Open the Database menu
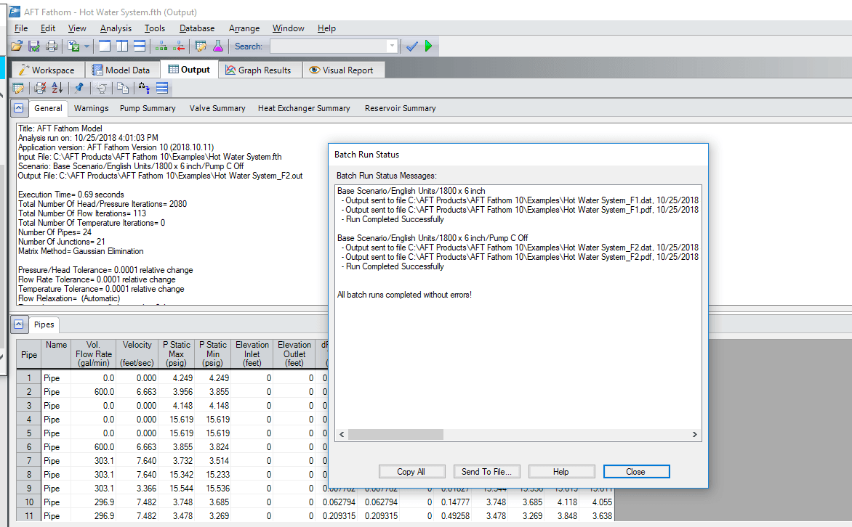This screenshot has width=852, height=527. pos(197,28)
